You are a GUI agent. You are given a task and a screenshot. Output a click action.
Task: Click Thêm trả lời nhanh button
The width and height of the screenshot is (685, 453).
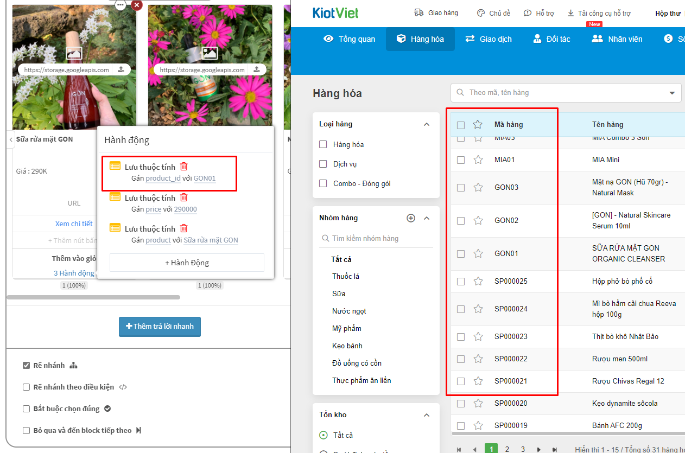coord(160,326)
